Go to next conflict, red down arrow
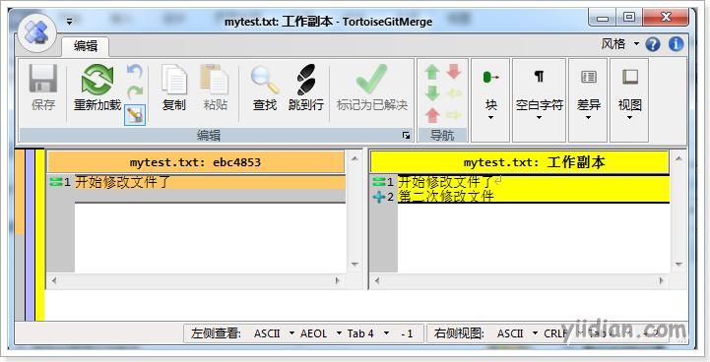The height and width of the screenshot is (362, 710). point(454,72)
